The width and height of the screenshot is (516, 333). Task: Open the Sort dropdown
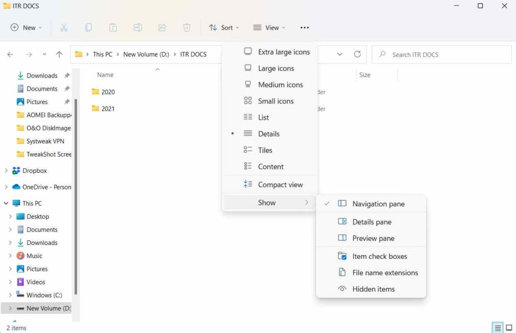click(x=224, y=28)
